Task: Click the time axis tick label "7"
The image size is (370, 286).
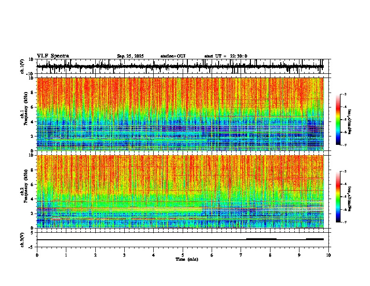Action: pyautogui.click(x=241, y=255)
